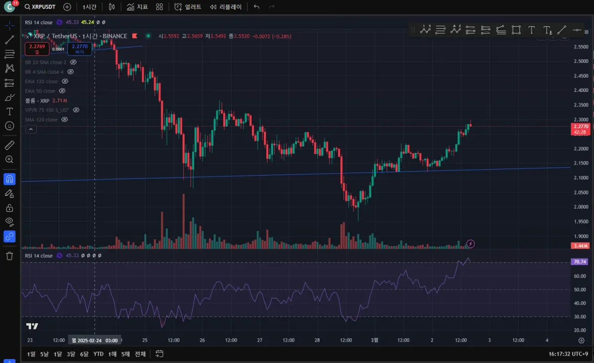Show hidden EMA 50 close indicator

(62, 91)
